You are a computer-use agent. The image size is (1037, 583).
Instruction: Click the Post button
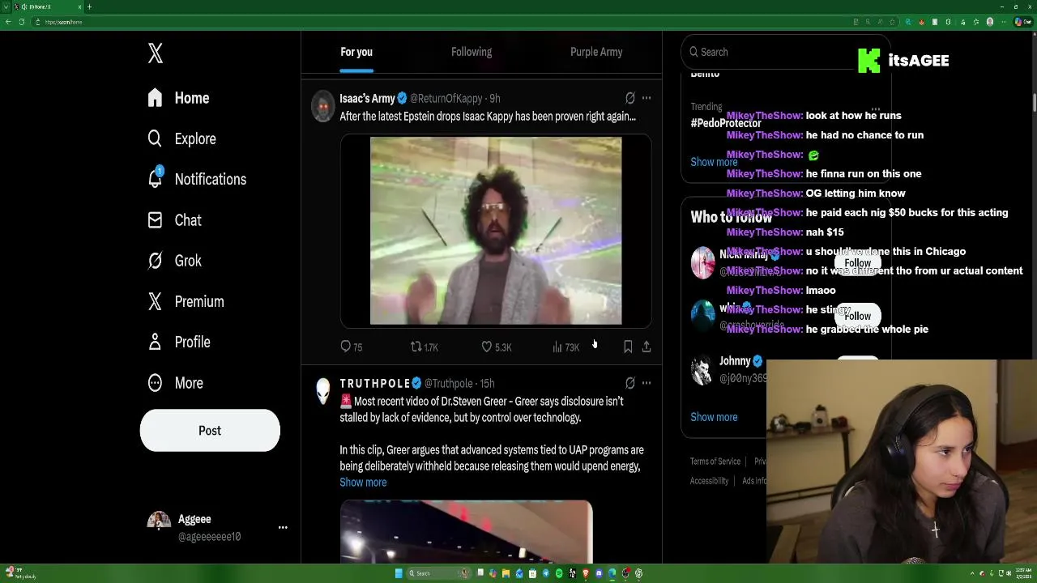pyautogui.click(x=210, y=430)
